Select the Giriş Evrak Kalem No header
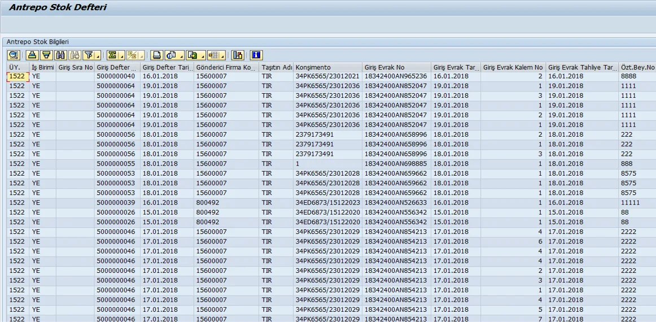This screenshot has height=322, width=656. coord(513,67)
